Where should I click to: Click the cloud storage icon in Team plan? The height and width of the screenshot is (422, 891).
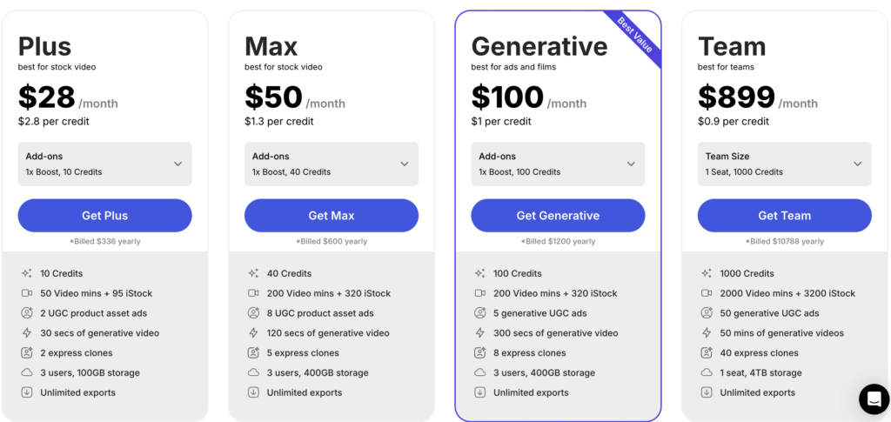coord(706,372)
